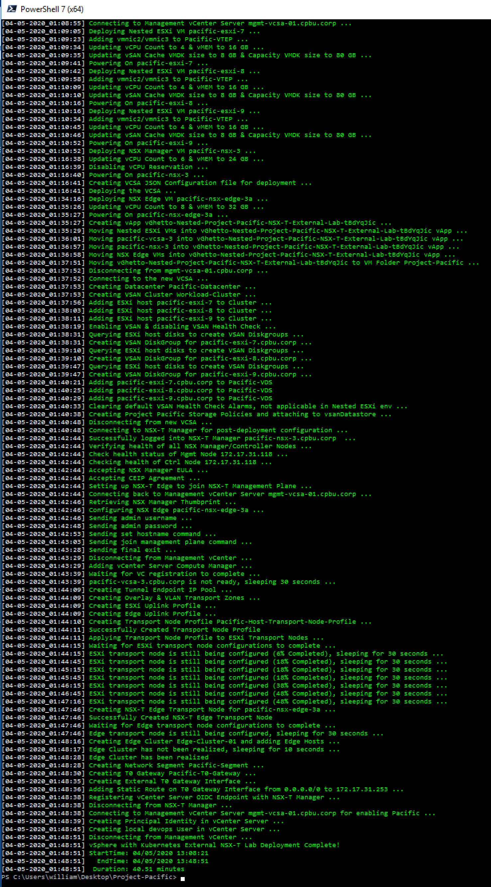Click 'Deploying the VCSA' line

pos(89,191)
